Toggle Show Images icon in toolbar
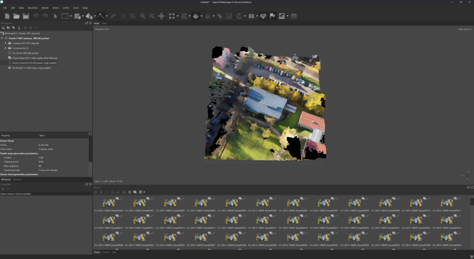Viewport: 474px width, 259px height. point(282,16)
